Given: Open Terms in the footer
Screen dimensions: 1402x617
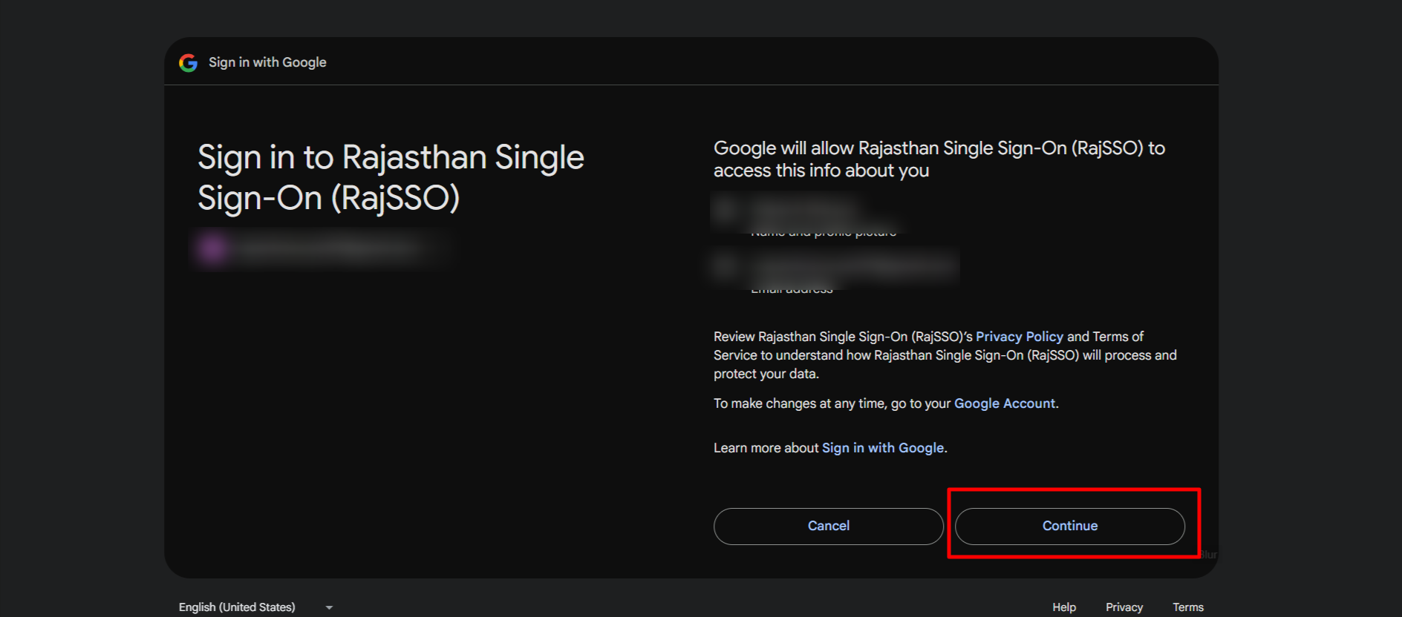Looking at the screenshot, I should point(1187,607).
